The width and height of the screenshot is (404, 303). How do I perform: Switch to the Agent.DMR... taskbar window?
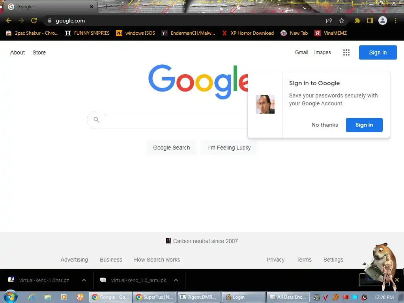pyautogui.click(x=199, y=297)
